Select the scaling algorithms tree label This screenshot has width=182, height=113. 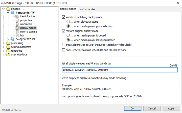(21, 47)
